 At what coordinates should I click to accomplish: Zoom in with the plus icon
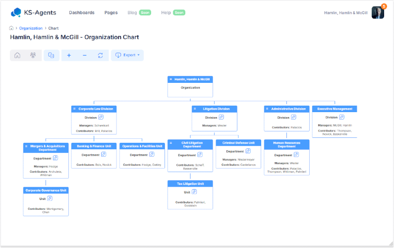[69, 56]
